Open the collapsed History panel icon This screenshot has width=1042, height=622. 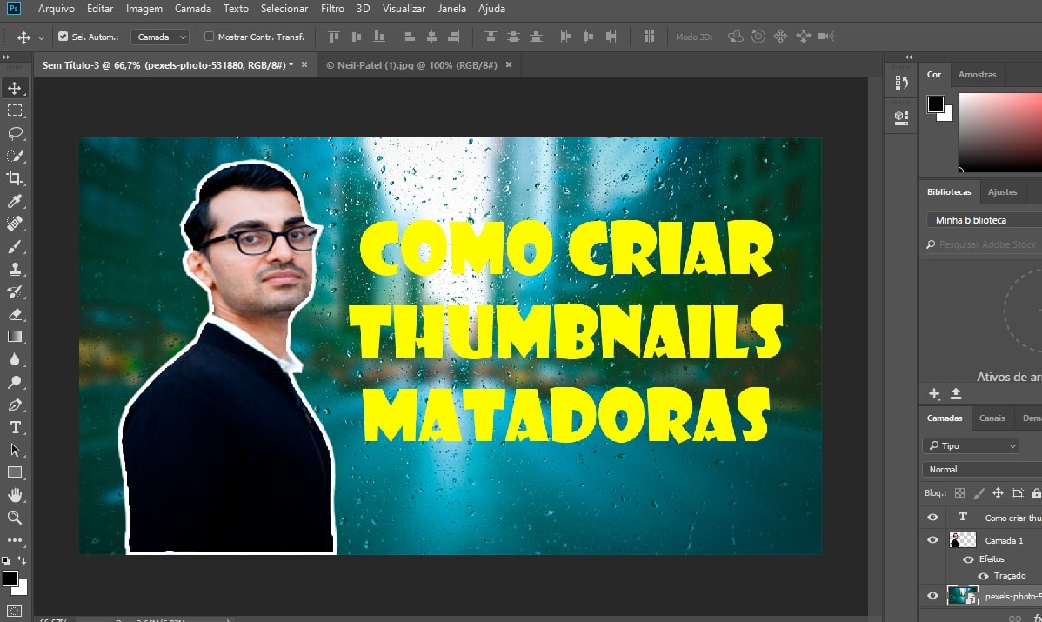[901, 83]
